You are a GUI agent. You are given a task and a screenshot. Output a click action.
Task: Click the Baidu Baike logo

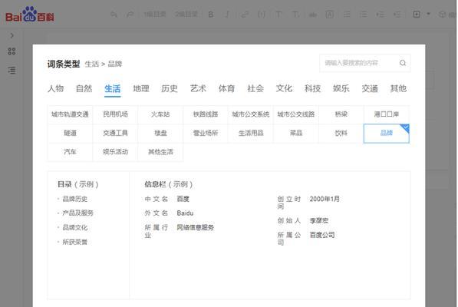30,15
